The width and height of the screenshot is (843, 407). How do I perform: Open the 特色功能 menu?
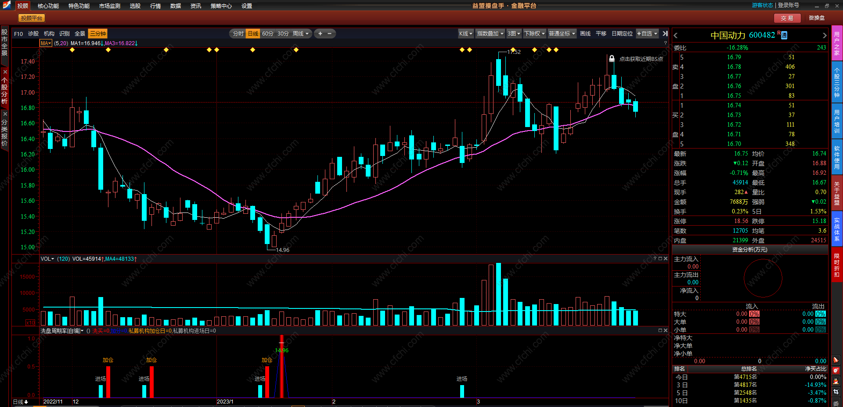[x=79, y=6]
